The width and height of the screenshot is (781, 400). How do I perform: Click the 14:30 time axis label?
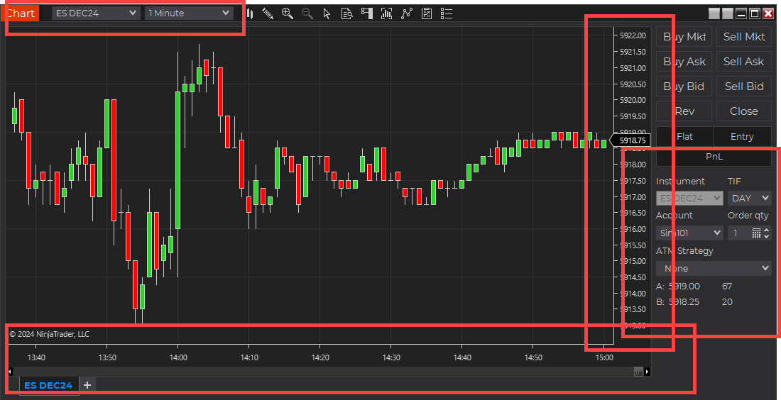[x=391, y=357]
